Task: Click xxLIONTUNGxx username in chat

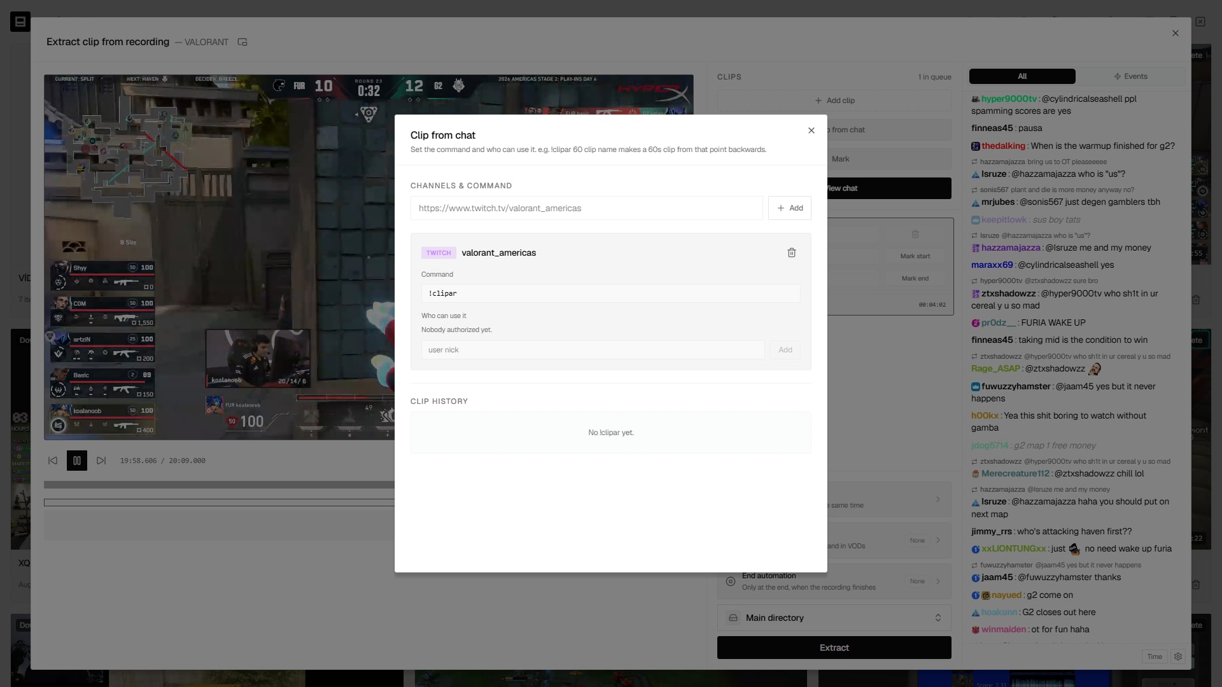Action: [1013, 548]
